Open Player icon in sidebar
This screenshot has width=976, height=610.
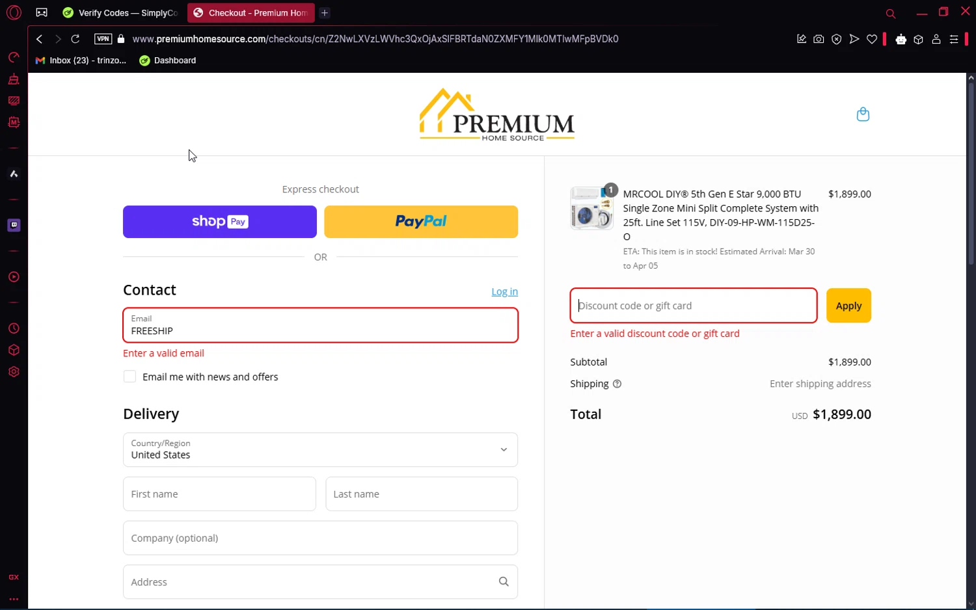tap(14, 277)
